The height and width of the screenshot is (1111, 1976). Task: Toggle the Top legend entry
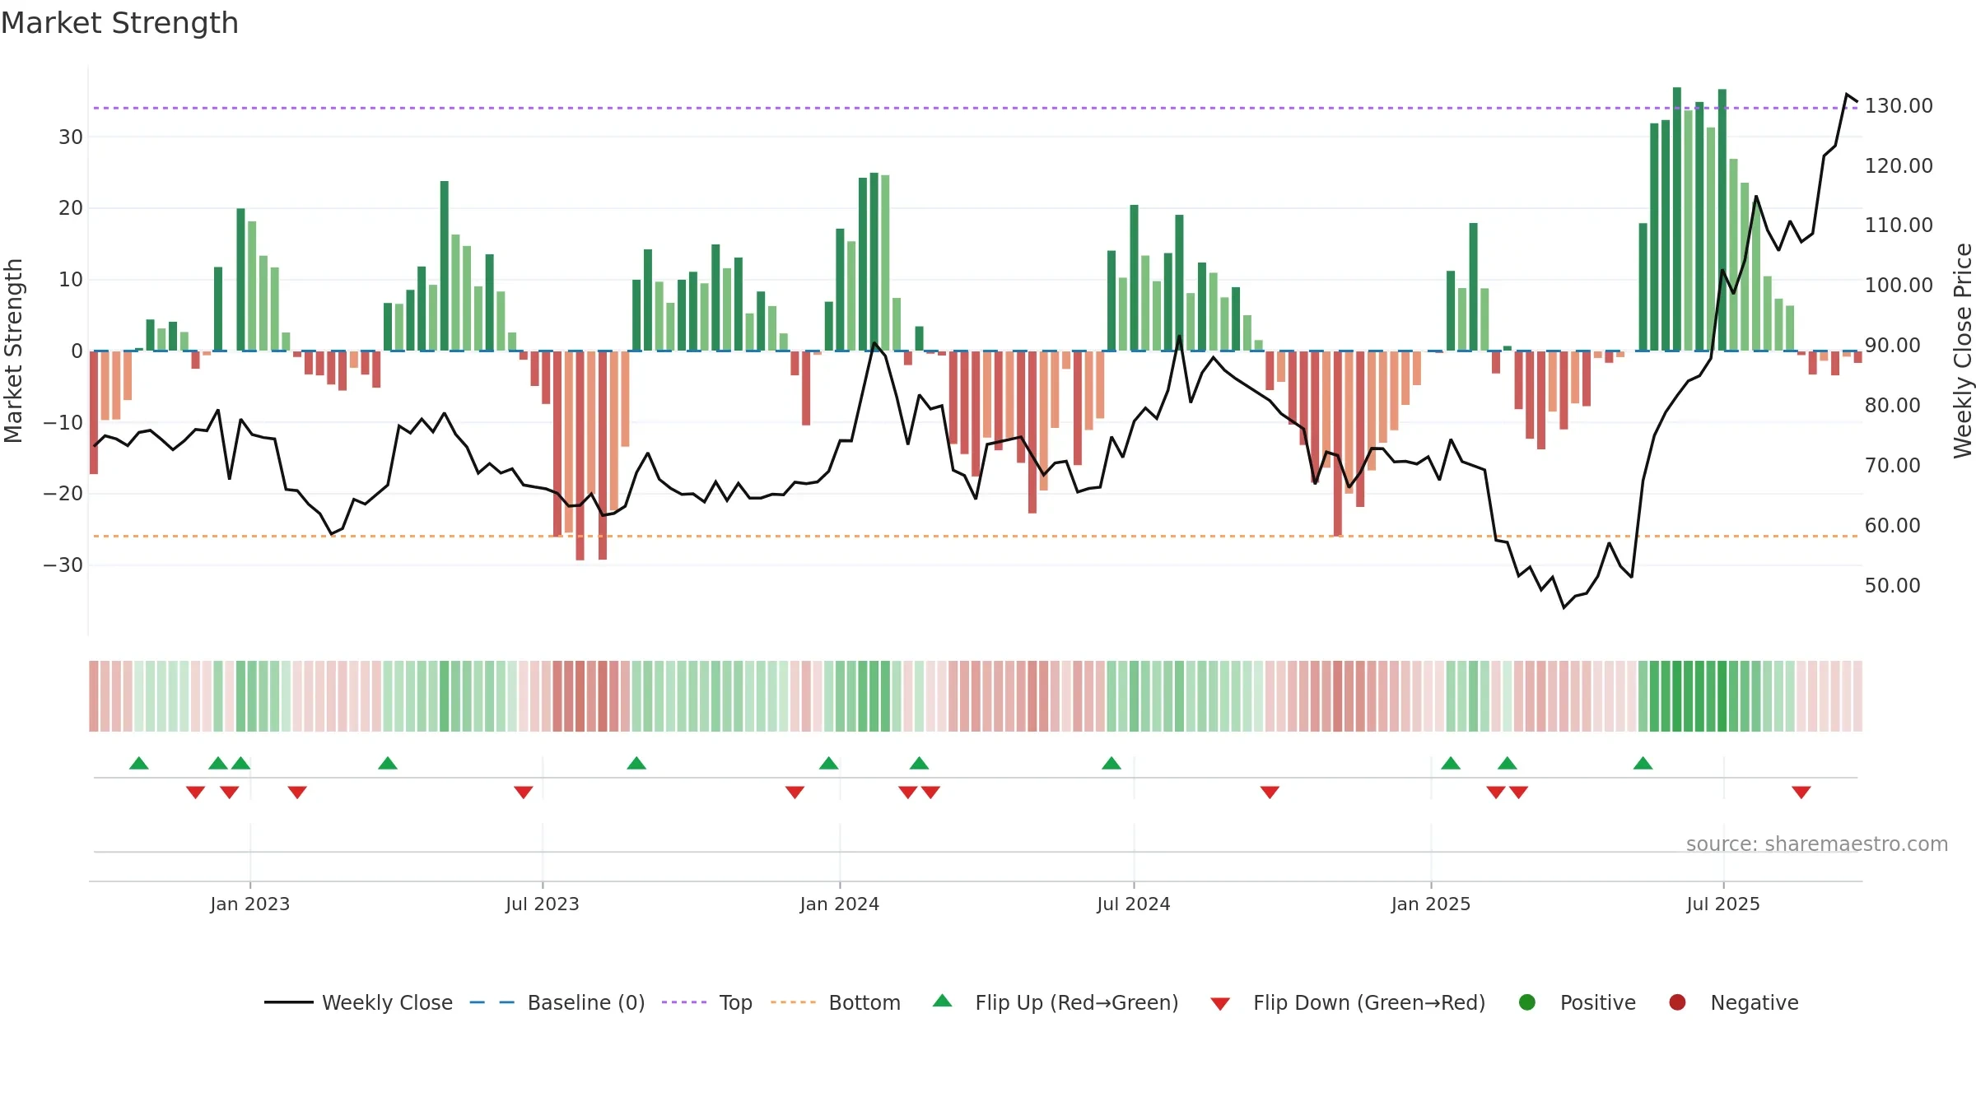706,1002
